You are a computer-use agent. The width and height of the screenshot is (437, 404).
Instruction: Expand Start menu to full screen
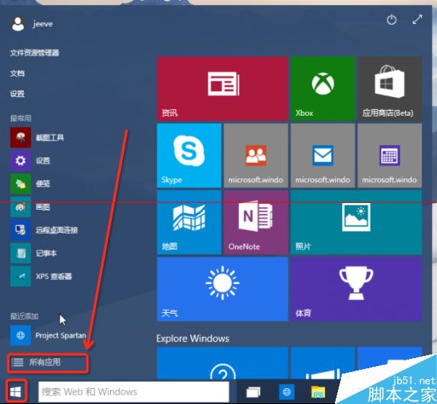click(417, 20)
